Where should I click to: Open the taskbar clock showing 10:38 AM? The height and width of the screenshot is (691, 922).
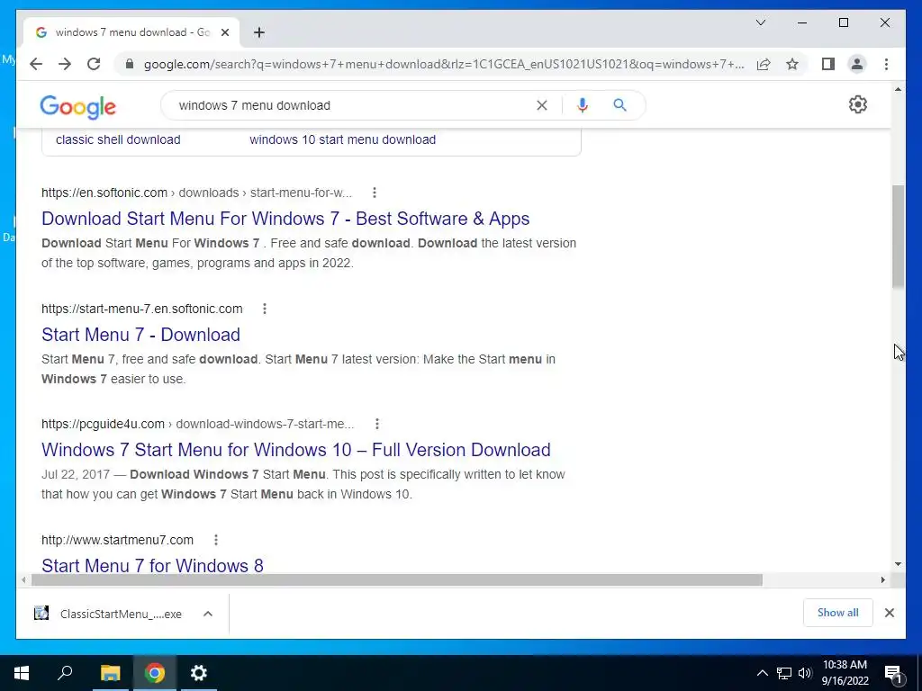click(x=845, y=673)
